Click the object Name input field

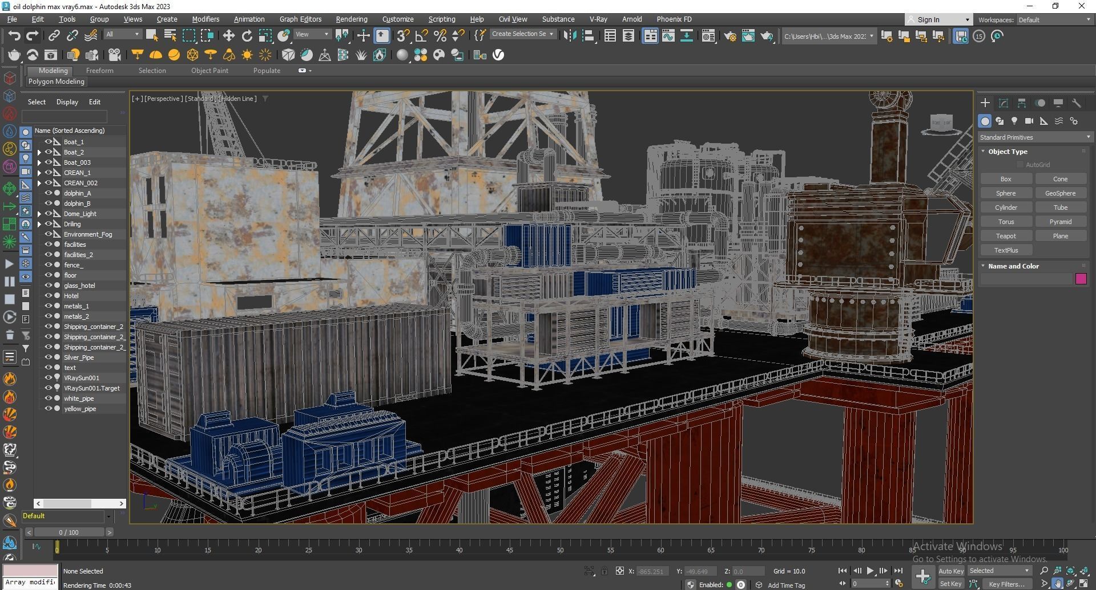[x=1026, y=279]
